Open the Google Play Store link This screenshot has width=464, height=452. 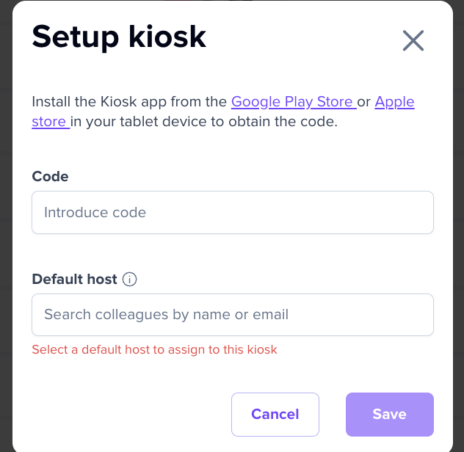coord(292,102)
